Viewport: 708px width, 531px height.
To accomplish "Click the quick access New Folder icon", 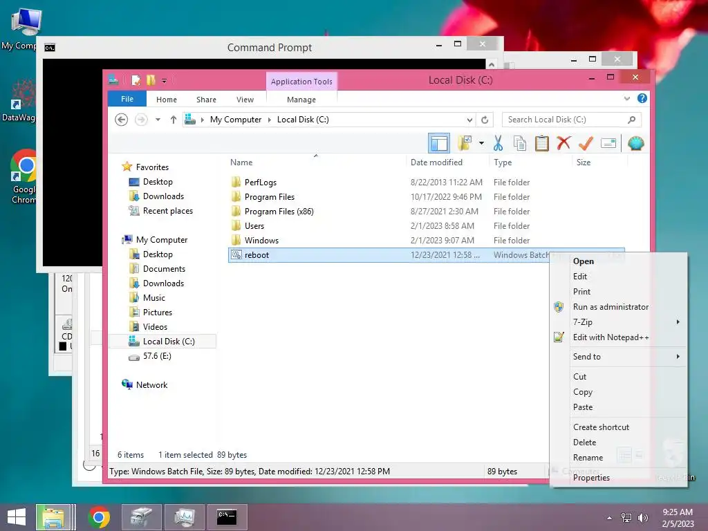I will 151,80.
